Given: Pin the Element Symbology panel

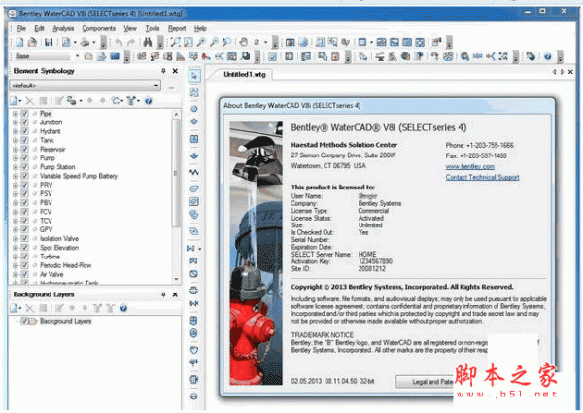Looking at the screenshot, I should pyautogui.click(x=163, y=71).
